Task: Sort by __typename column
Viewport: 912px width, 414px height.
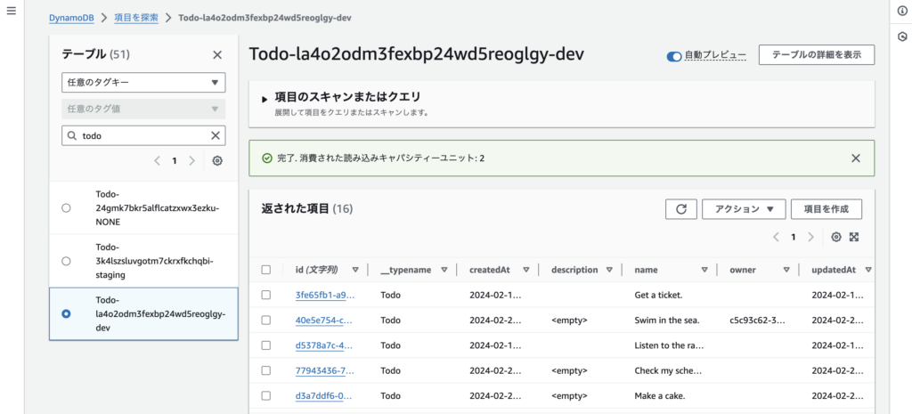Action: [444, 270]
